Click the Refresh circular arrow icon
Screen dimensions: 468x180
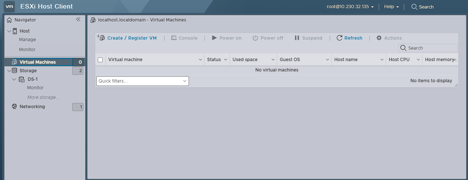[339, 38]
